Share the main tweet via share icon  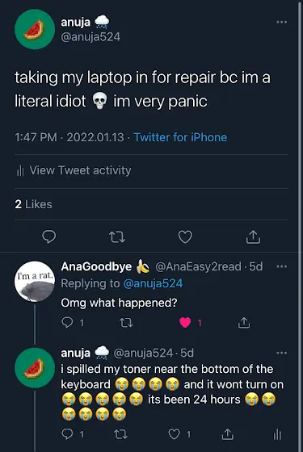pyautogui.click(x=253, y=237)
